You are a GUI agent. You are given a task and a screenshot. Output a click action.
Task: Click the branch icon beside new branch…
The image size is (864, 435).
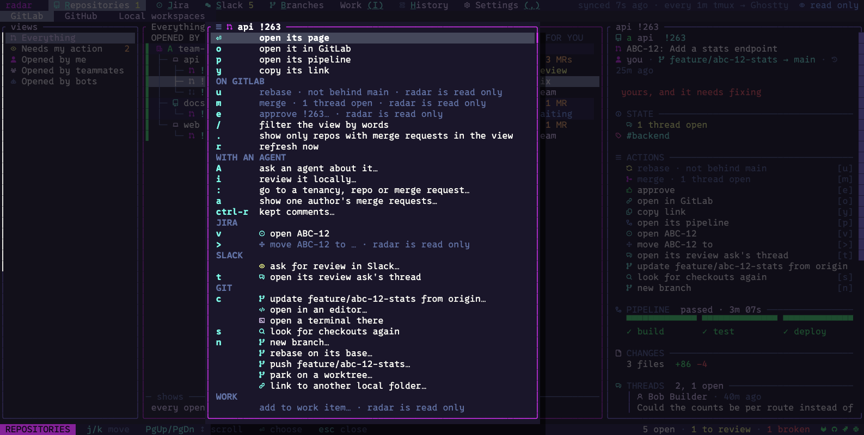coord(262,343)
